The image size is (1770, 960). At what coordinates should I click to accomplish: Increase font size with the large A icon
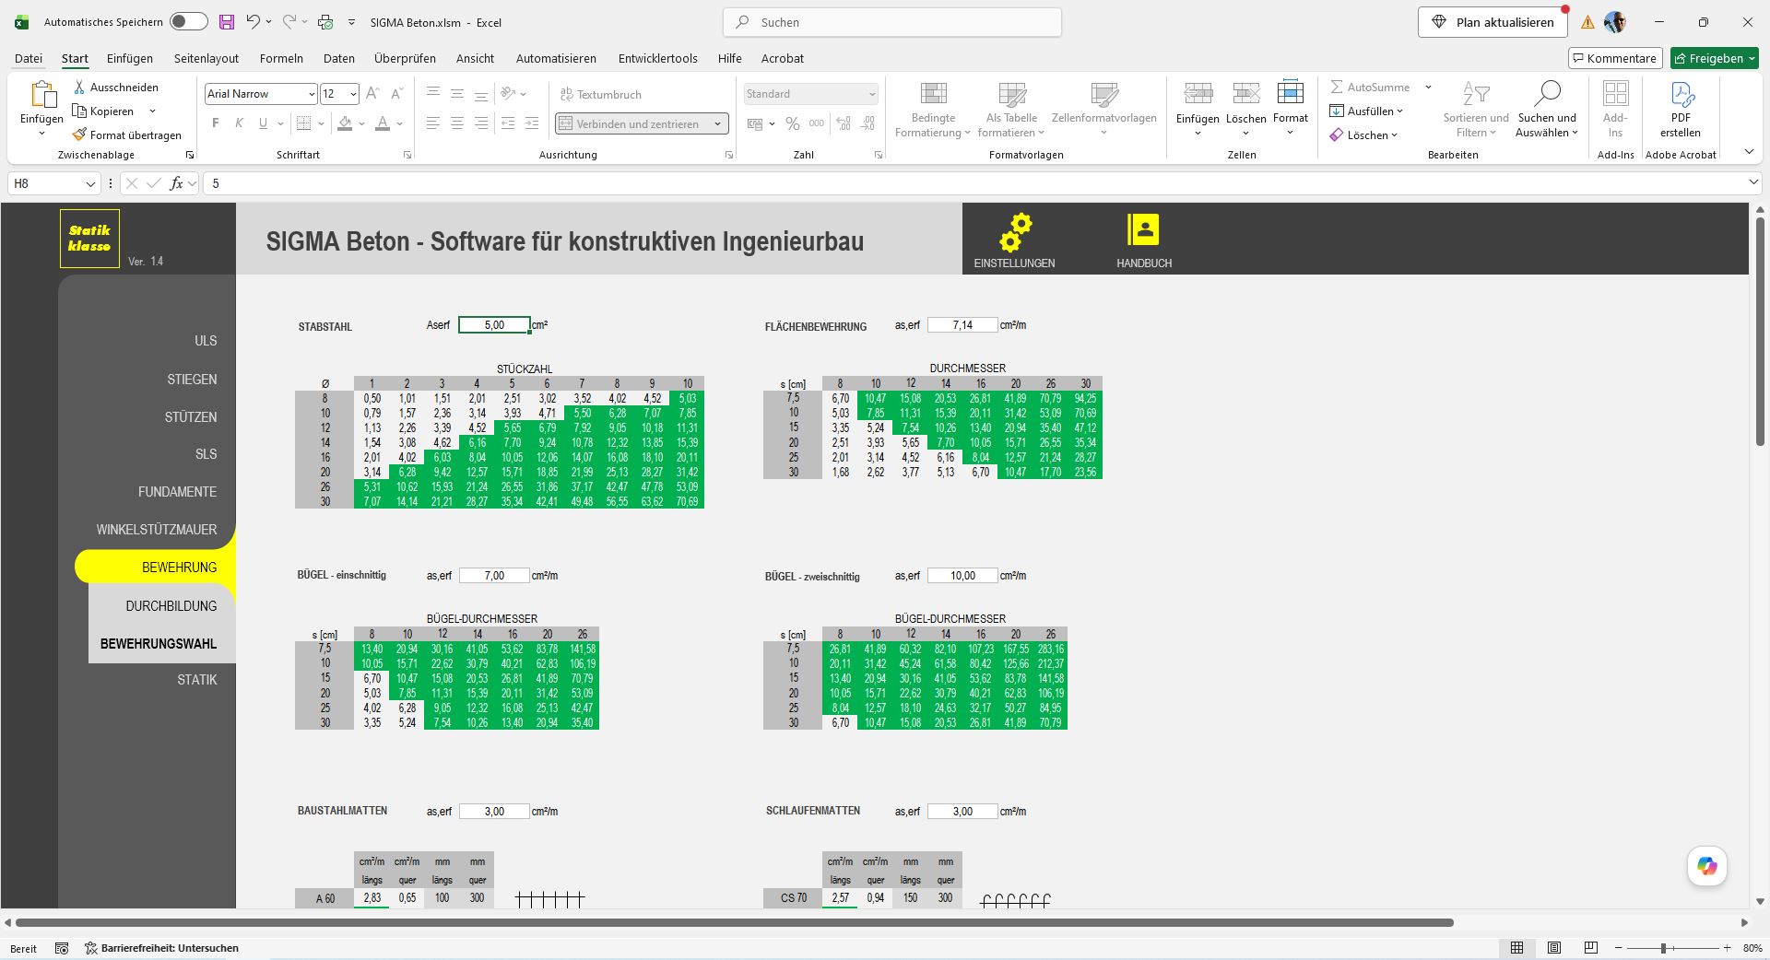[x=372, y=94]
